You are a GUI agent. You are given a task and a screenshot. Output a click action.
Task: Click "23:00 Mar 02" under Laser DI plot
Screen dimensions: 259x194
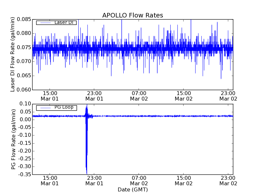point(228,96)
